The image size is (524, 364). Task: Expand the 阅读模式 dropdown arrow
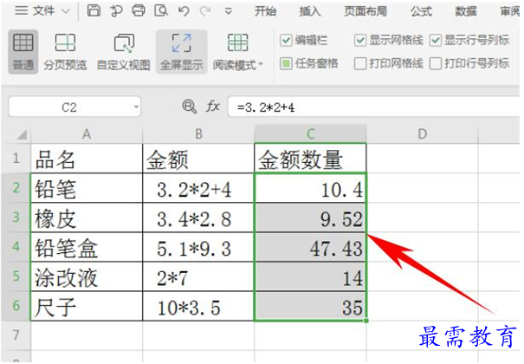[261, 64]
